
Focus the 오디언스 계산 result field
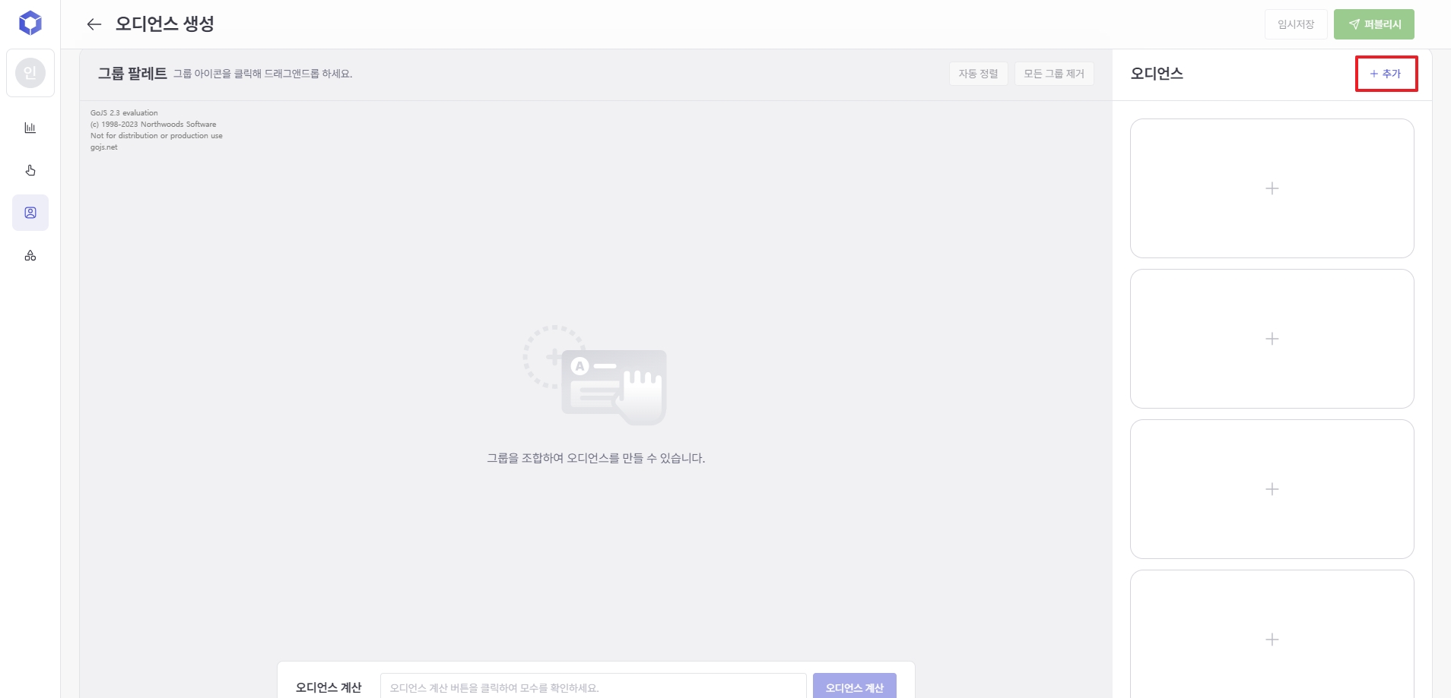click(592, 687)
